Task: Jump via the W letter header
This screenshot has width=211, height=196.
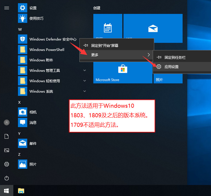Action: pyautogui.click(x=20, y=30)
